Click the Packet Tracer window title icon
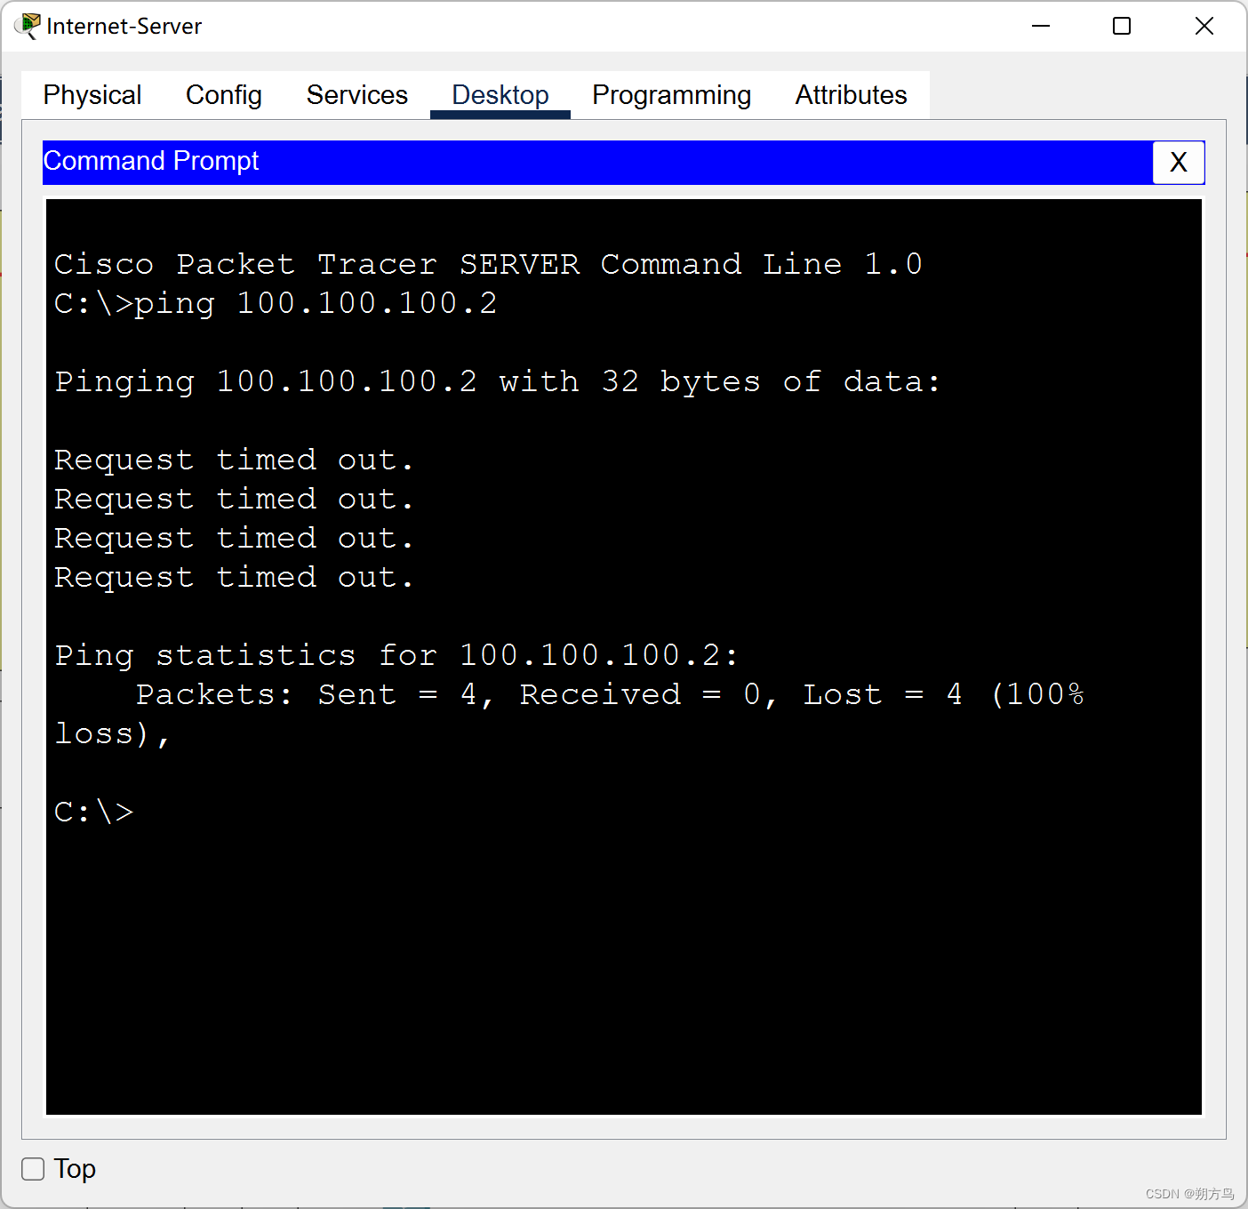 (x=28, y=26)
